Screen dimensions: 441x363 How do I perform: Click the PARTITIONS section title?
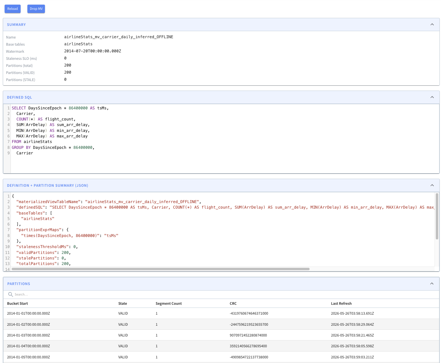(19, 284)
